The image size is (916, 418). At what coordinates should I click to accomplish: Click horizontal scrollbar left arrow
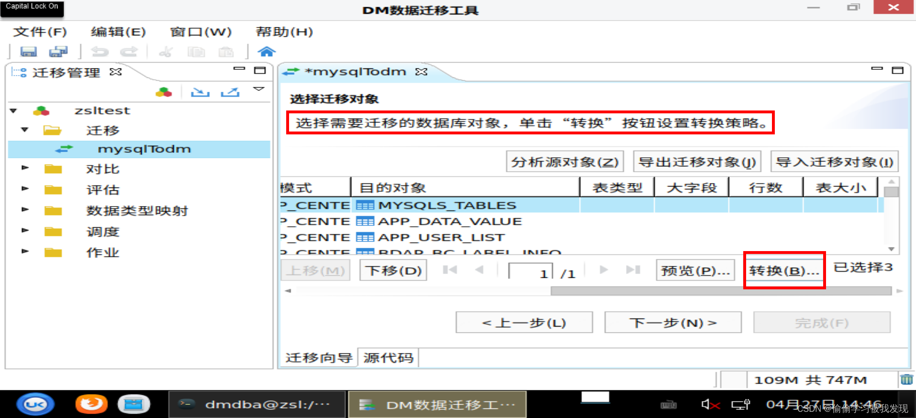coord(288,291)
